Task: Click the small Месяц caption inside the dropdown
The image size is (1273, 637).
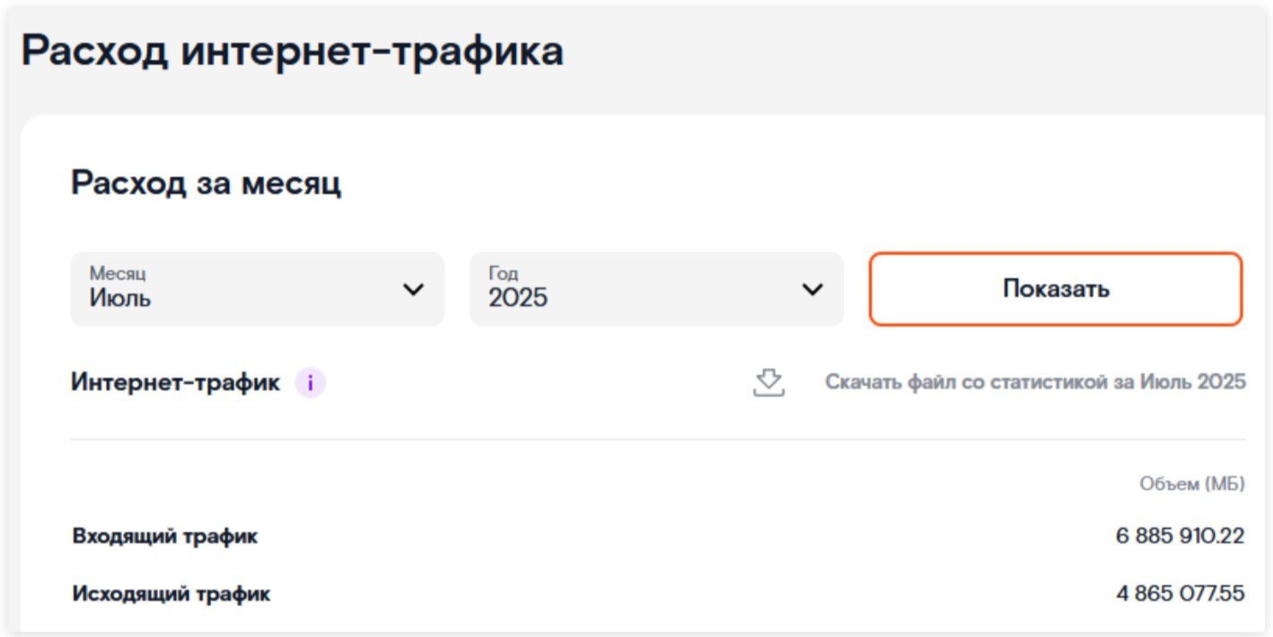Action: click(x=118, y=273)
